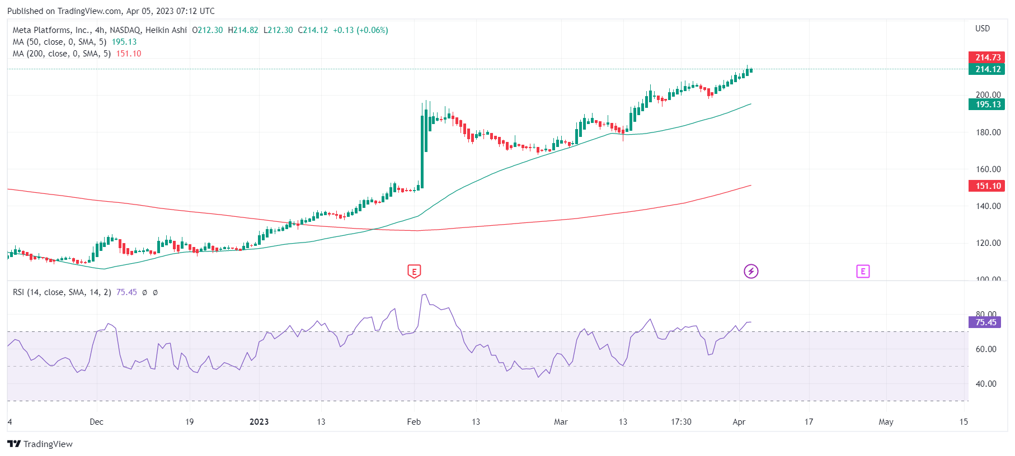Click the Feb label on time axis
1015x456 pixels.
coord(414,422)
